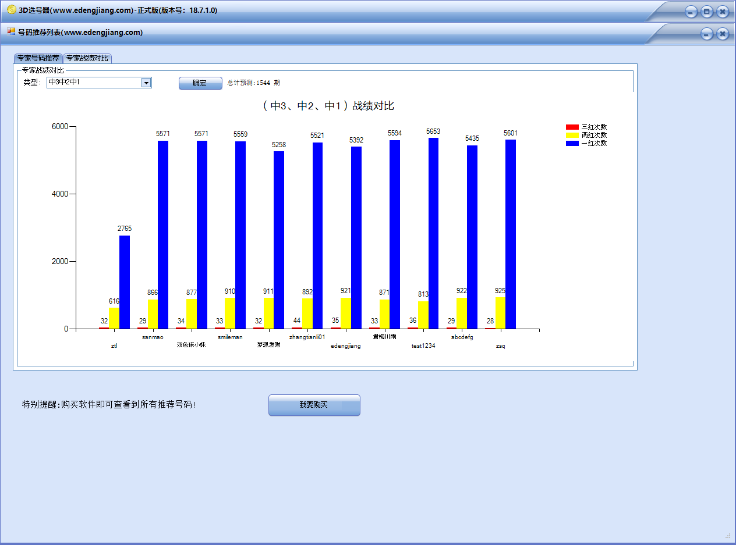Maximize the main 3D选号器 window
This screenshot has width=736, height=545.
pyautogui.click(x=706, y=12)
